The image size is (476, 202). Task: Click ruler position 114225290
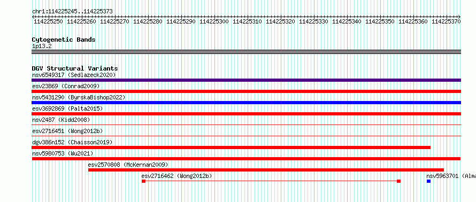pos(181,21)
